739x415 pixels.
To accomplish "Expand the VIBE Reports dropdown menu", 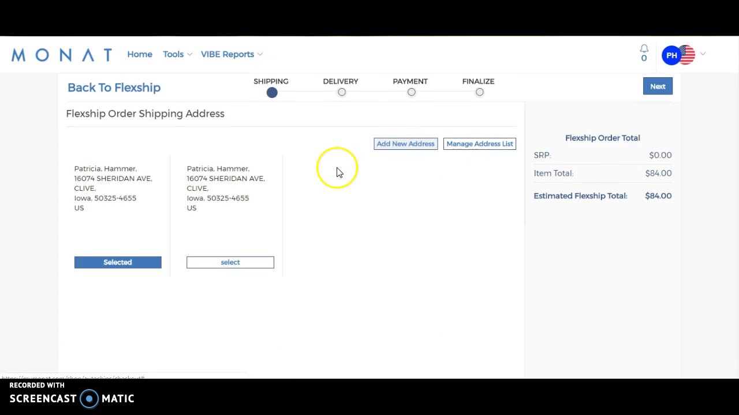I will 232,54.
